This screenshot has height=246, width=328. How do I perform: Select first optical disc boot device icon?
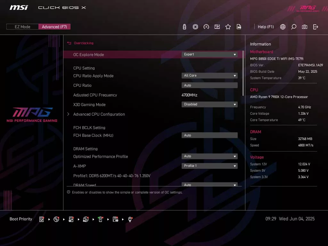point(56,219)
